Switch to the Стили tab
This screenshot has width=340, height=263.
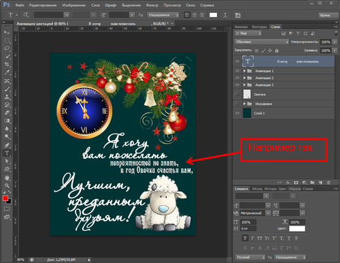click(308, 189)
